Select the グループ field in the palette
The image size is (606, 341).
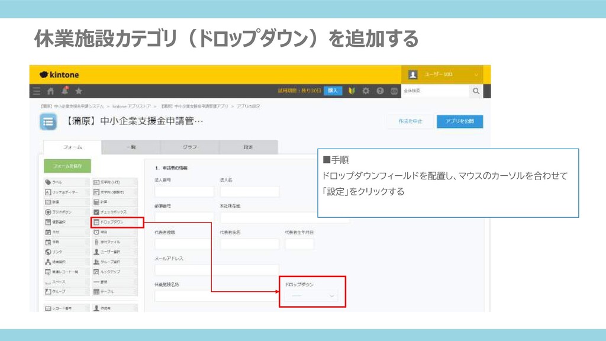(x=66, y=291)
